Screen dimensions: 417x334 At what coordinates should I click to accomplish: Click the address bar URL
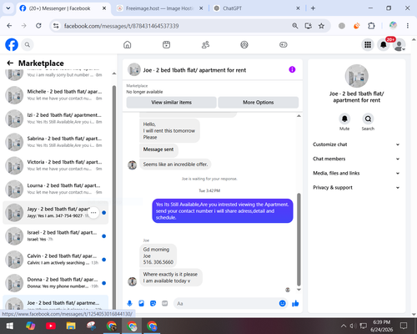[x=122, y=26]
